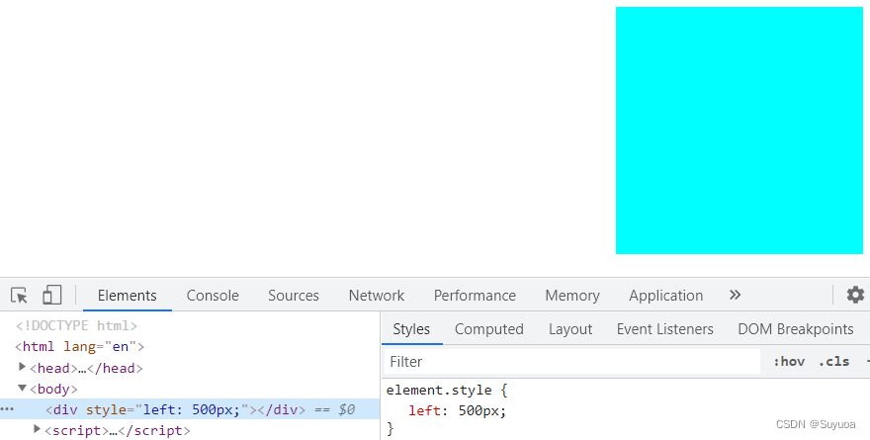Viewport: 870px width, 440px height.
Task: Toggle the device toolbar emulation icon
Action: [x=51, y=296]
